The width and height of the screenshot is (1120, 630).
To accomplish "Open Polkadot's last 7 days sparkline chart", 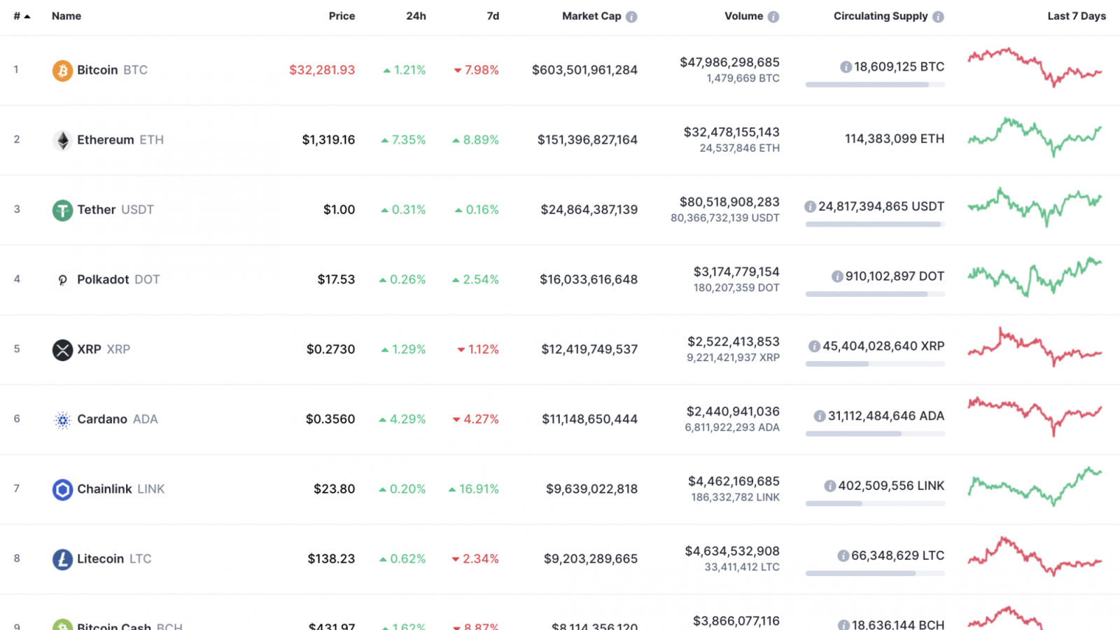I will pyautogui.click(x=1035, y=277).
